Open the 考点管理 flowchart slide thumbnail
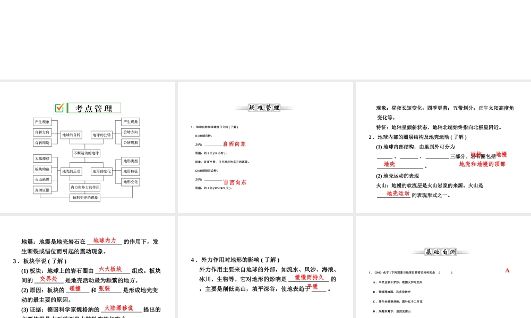The image size is (531, 318). 88,147
